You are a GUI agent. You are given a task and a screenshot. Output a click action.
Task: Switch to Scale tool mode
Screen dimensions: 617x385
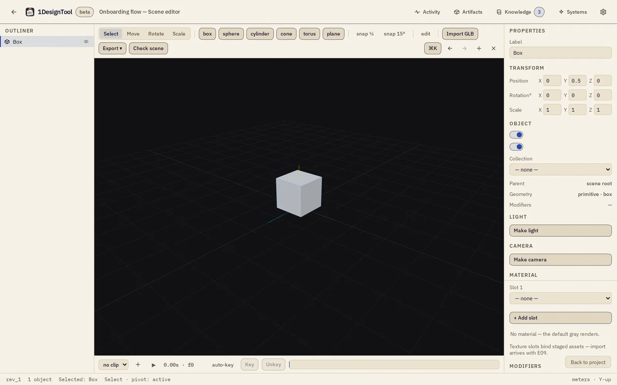(179, 33)
